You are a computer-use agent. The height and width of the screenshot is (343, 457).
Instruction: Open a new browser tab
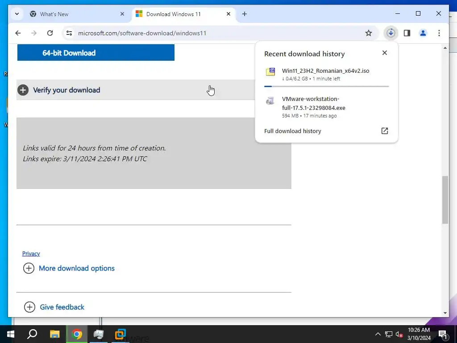tap(244, 14)
